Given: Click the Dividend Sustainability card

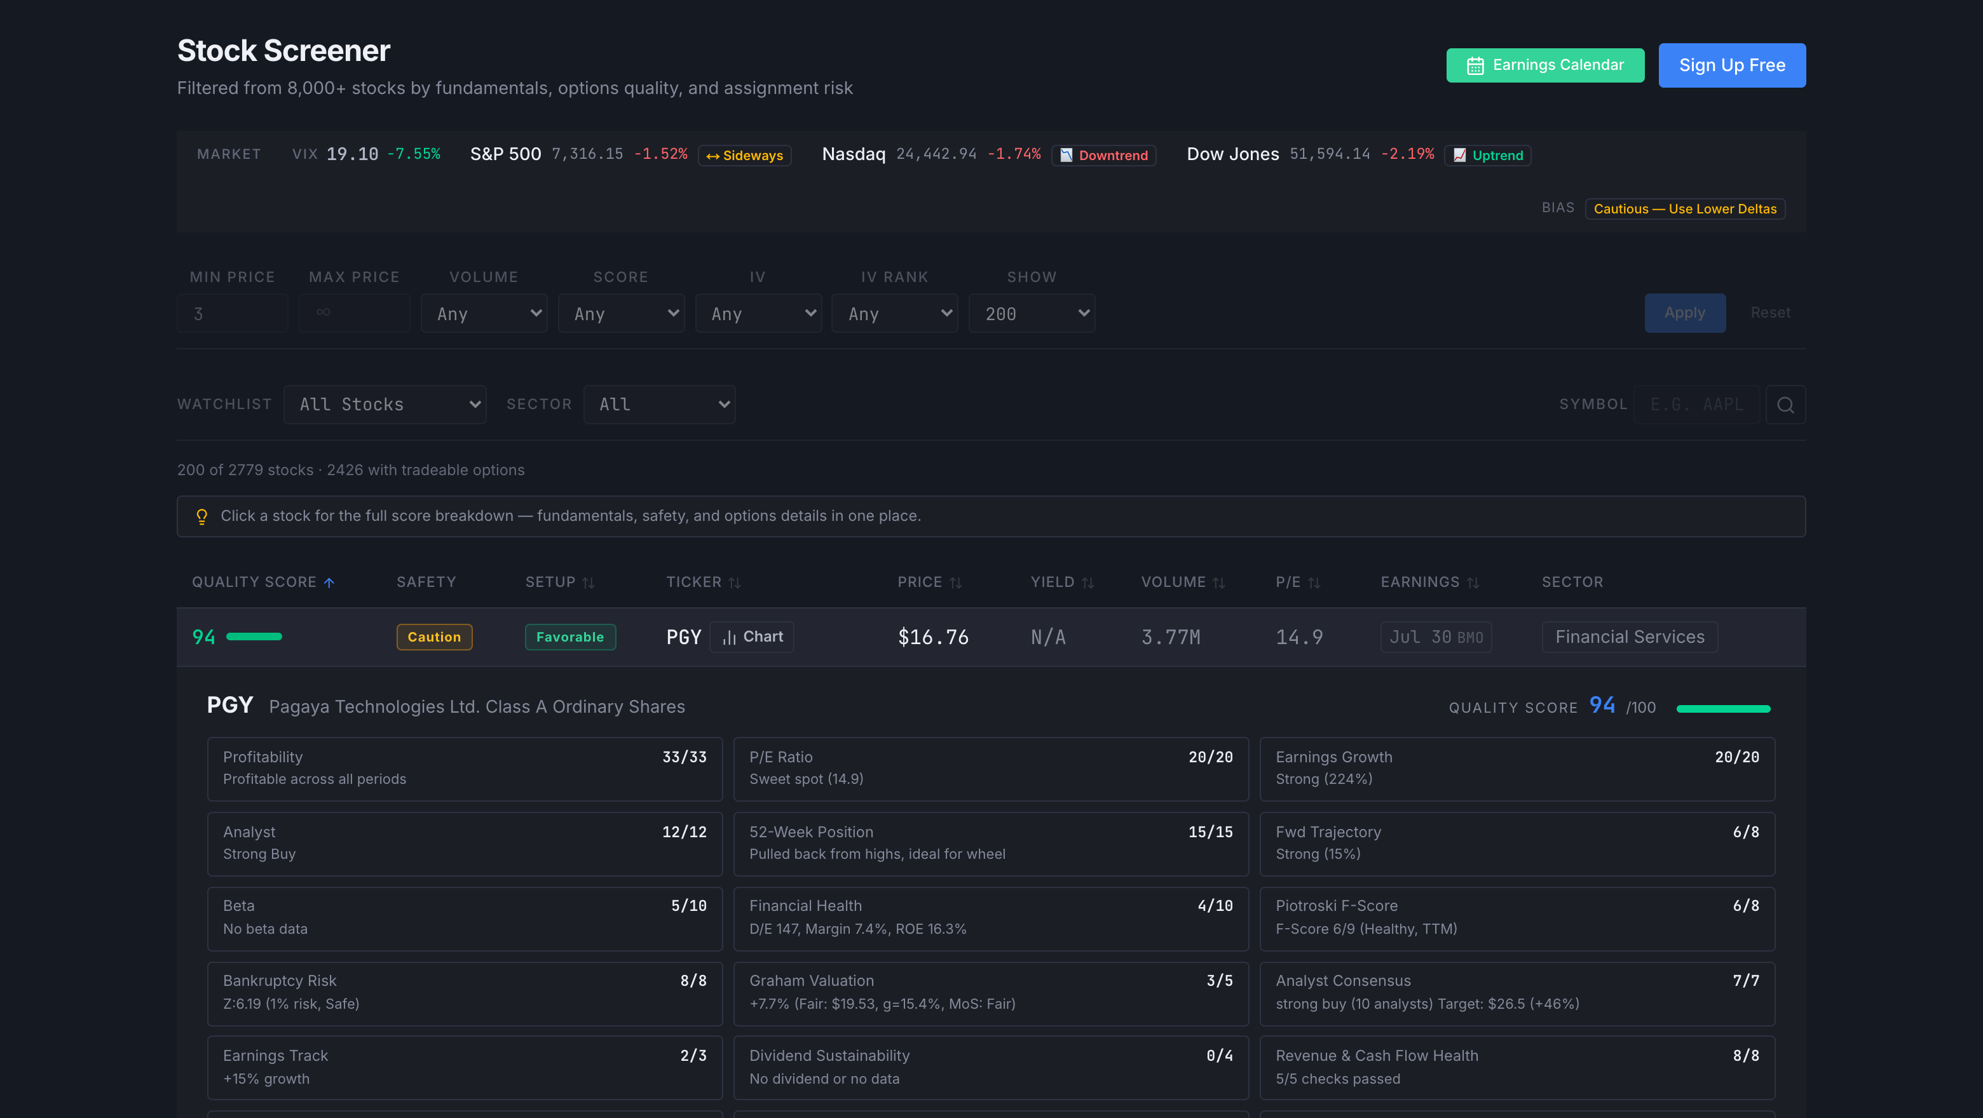Looking at the screenshot, I should [991, 1068].
